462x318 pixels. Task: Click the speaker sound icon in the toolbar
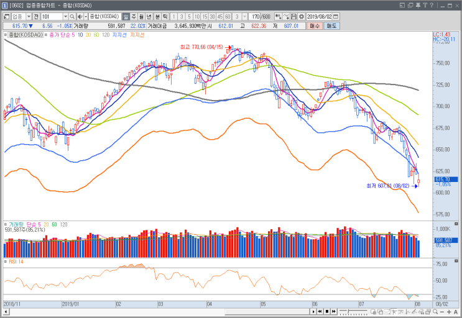pos(80,17)
